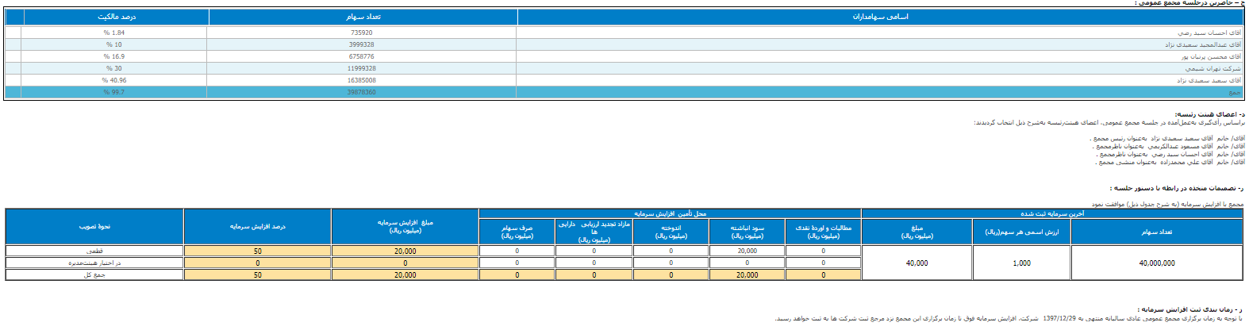Click the 'صرف سهام' column header
The height and width of the screenshot is (330, 1249).
517,232
